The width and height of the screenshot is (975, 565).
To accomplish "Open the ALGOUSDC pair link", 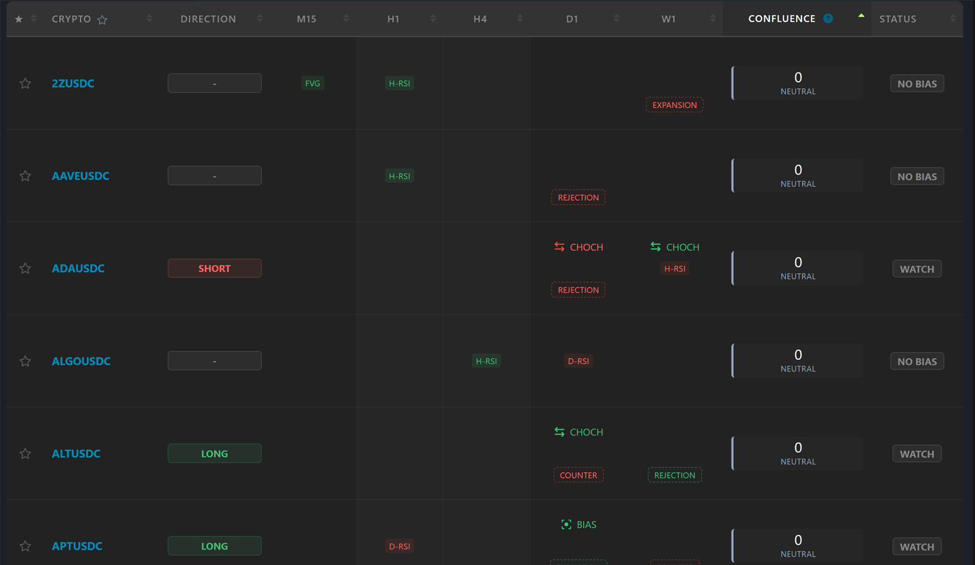I will (x=81, y=361).
